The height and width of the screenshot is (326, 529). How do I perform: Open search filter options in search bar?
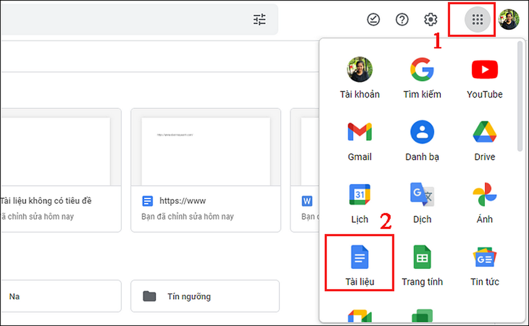click(x=260, y=20)
